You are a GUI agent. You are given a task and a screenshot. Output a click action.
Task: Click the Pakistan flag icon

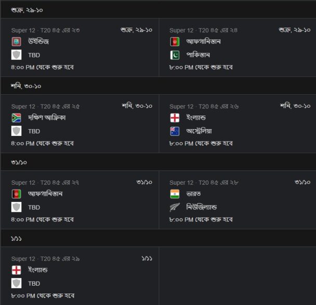coord(175,55)
